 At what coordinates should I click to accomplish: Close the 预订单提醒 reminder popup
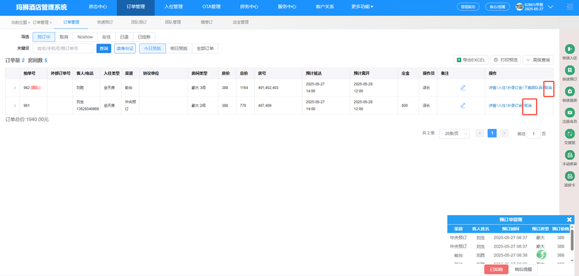point(569,219)
